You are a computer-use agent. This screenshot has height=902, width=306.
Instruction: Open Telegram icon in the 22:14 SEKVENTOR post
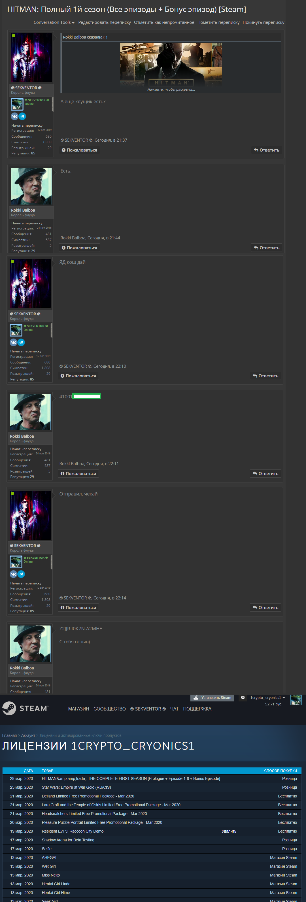point(21,574)
